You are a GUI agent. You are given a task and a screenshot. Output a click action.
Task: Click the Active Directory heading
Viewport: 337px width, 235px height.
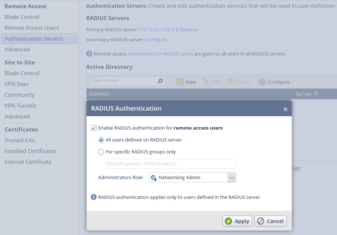coord(109,67)
